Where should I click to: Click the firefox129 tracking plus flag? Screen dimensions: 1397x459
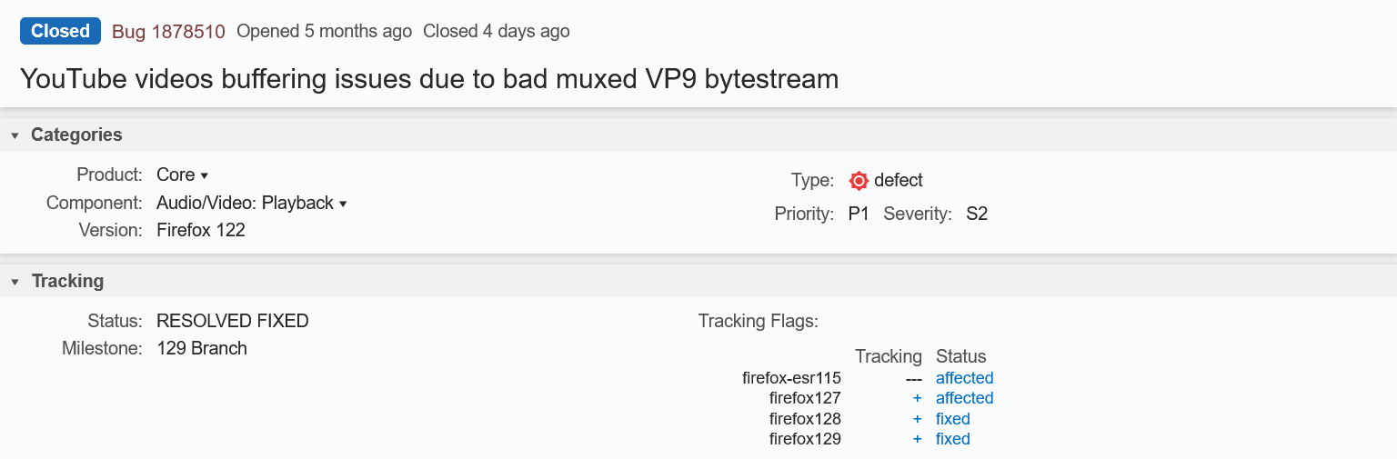tap(917, 439)
